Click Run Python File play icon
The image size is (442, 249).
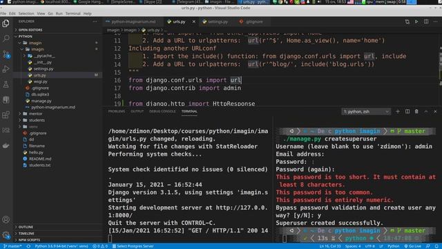point(416,21)
